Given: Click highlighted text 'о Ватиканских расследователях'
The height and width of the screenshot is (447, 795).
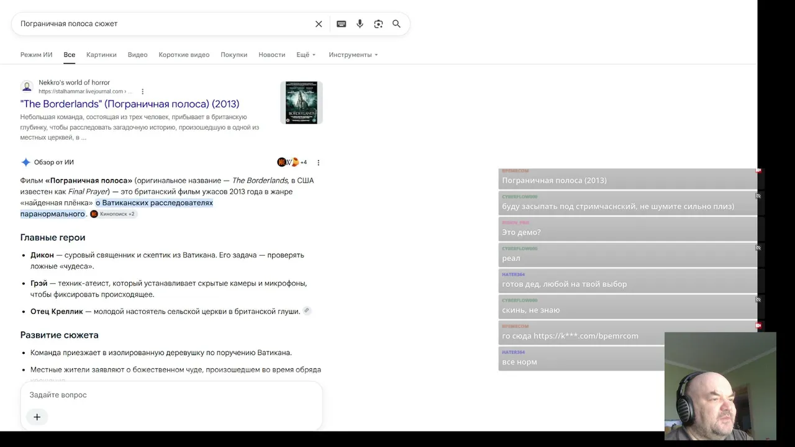Looking at the screenshot, I should 154,203.
